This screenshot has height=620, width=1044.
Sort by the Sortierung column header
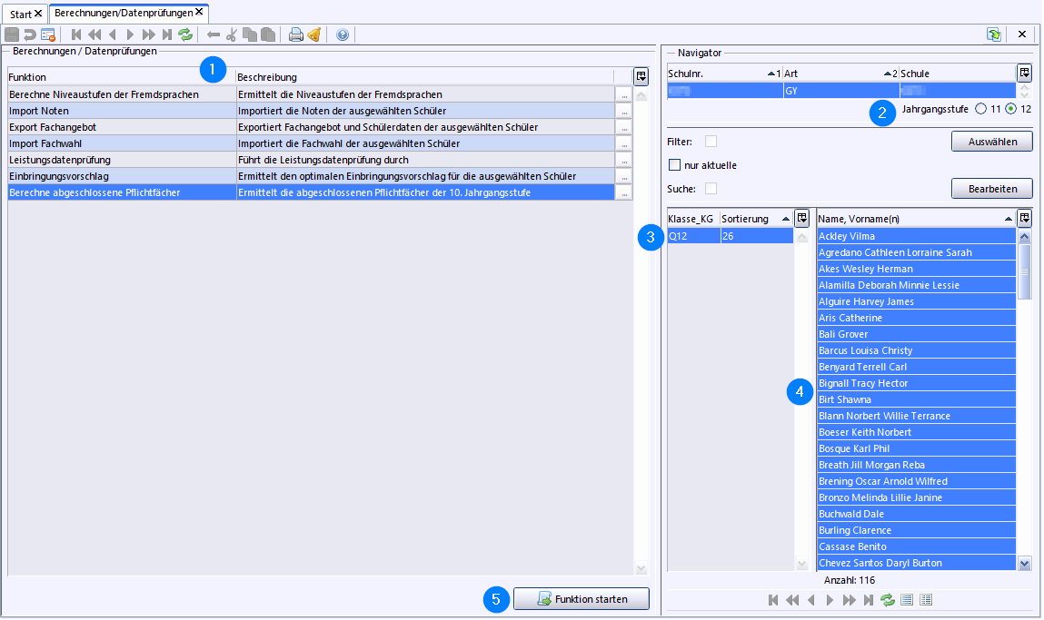point(756,219)
